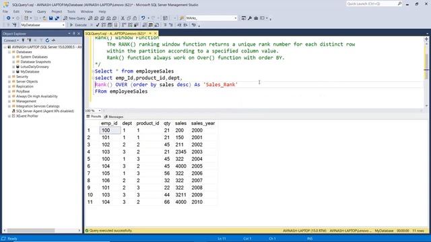Image resolution: width=431 pixels, height=242 pixels.
Task: Click the Activity Monitor icon in Object Explorer
Action: click(53, 40)
